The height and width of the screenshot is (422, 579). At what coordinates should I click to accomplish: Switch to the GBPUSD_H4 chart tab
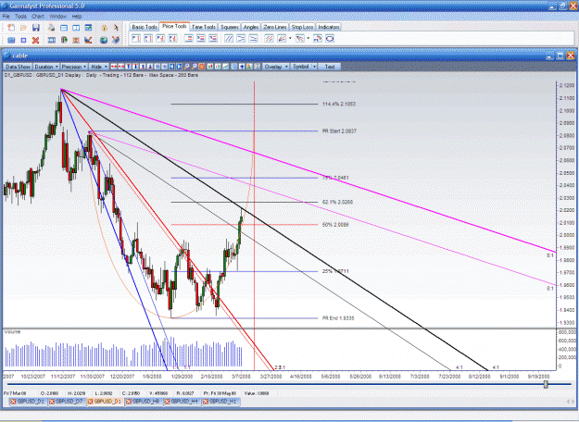(182, 402)
